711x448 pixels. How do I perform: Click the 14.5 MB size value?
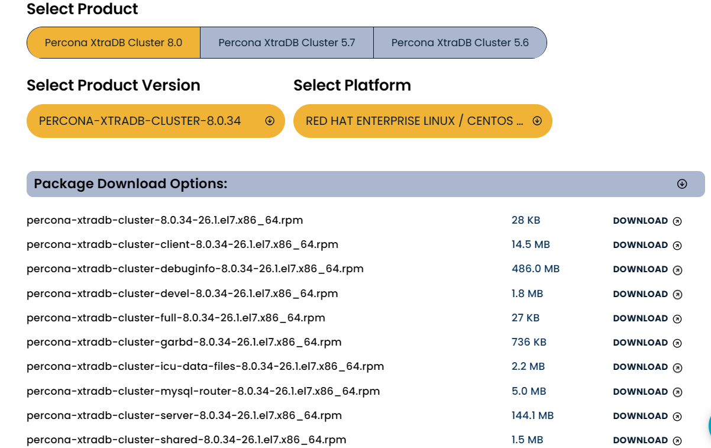pos(531,244)
